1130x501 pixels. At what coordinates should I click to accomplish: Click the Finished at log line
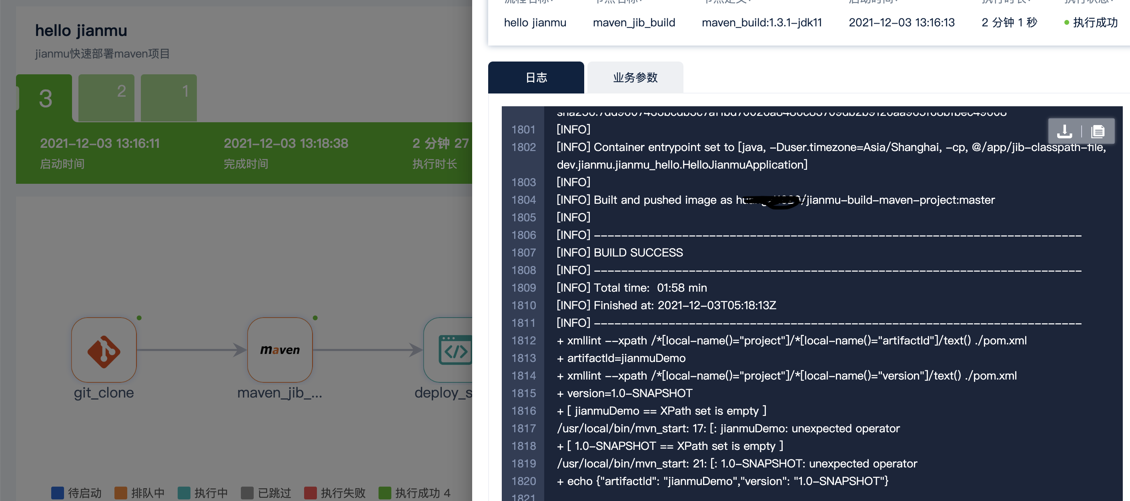666,305
